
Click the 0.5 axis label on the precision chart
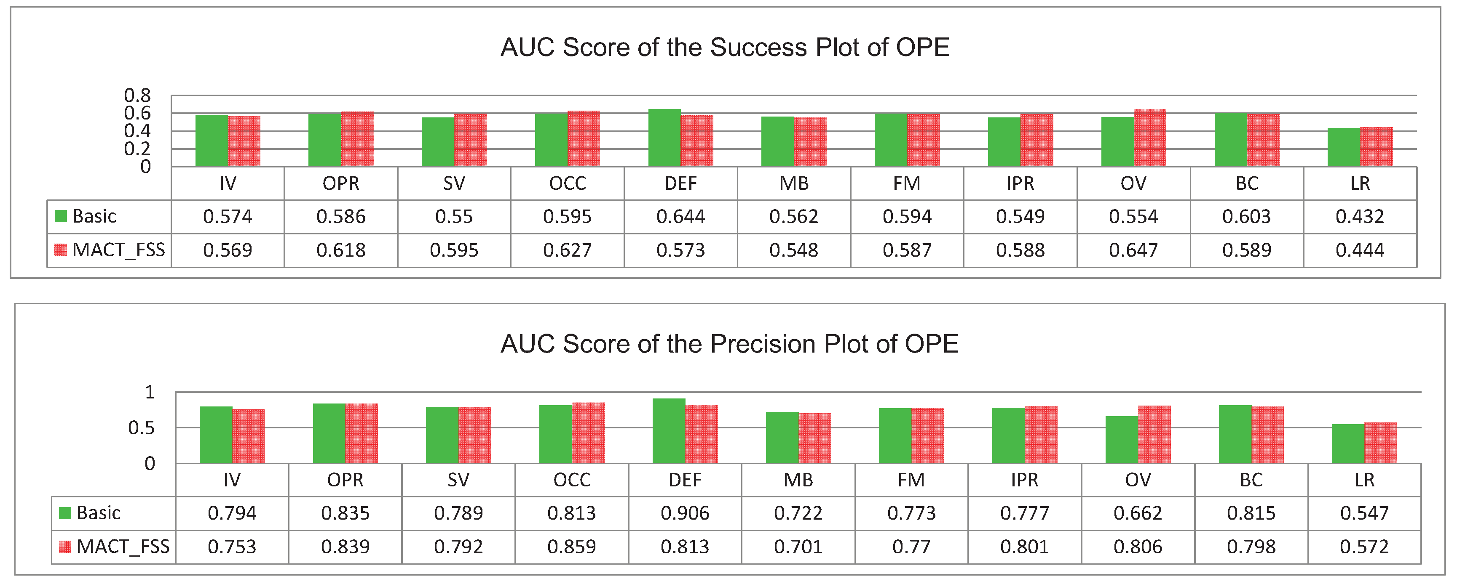coord(142,427)
